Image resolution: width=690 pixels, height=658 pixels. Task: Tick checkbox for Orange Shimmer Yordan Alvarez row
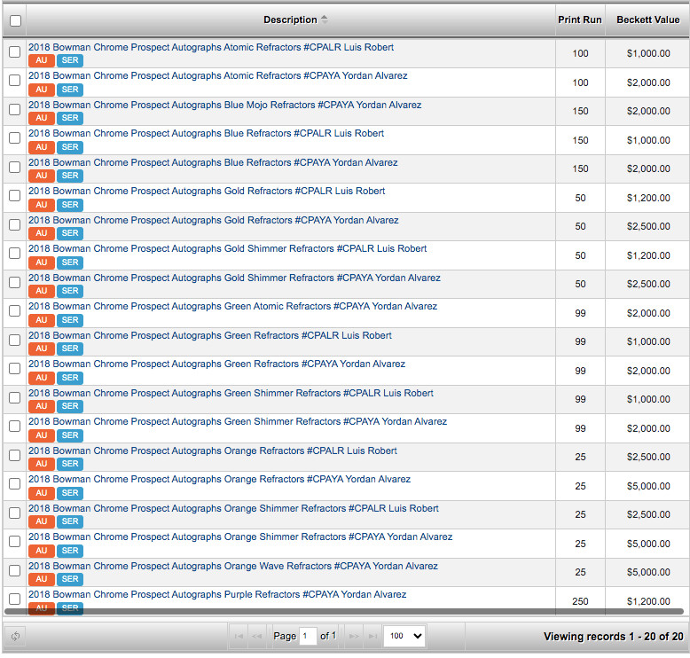click(x=15, y=542)
